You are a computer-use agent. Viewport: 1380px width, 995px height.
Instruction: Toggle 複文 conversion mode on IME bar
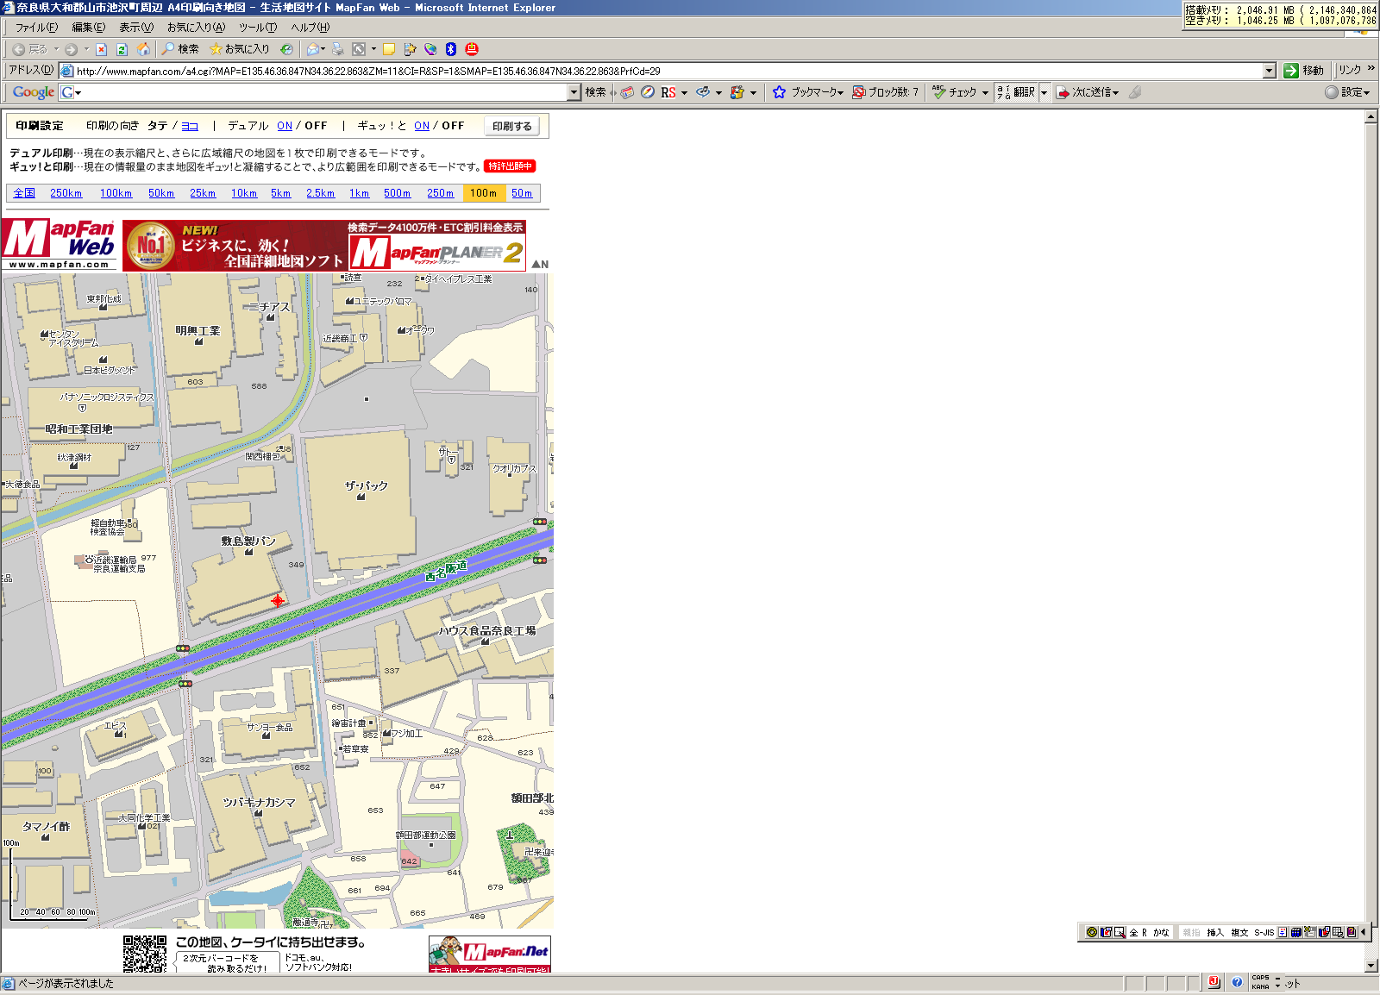point(1239,932)
